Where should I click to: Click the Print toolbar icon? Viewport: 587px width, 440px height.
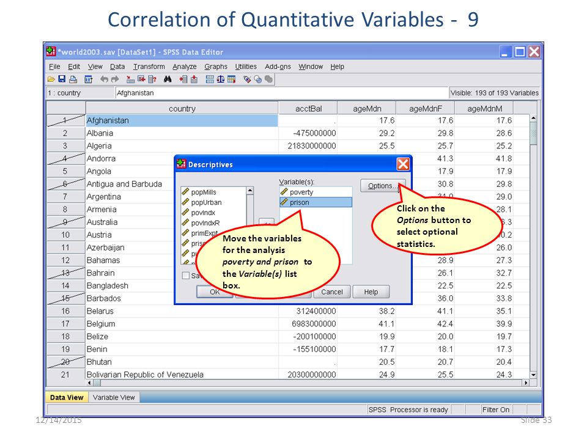pyautogui.click(x=73, y=79)
